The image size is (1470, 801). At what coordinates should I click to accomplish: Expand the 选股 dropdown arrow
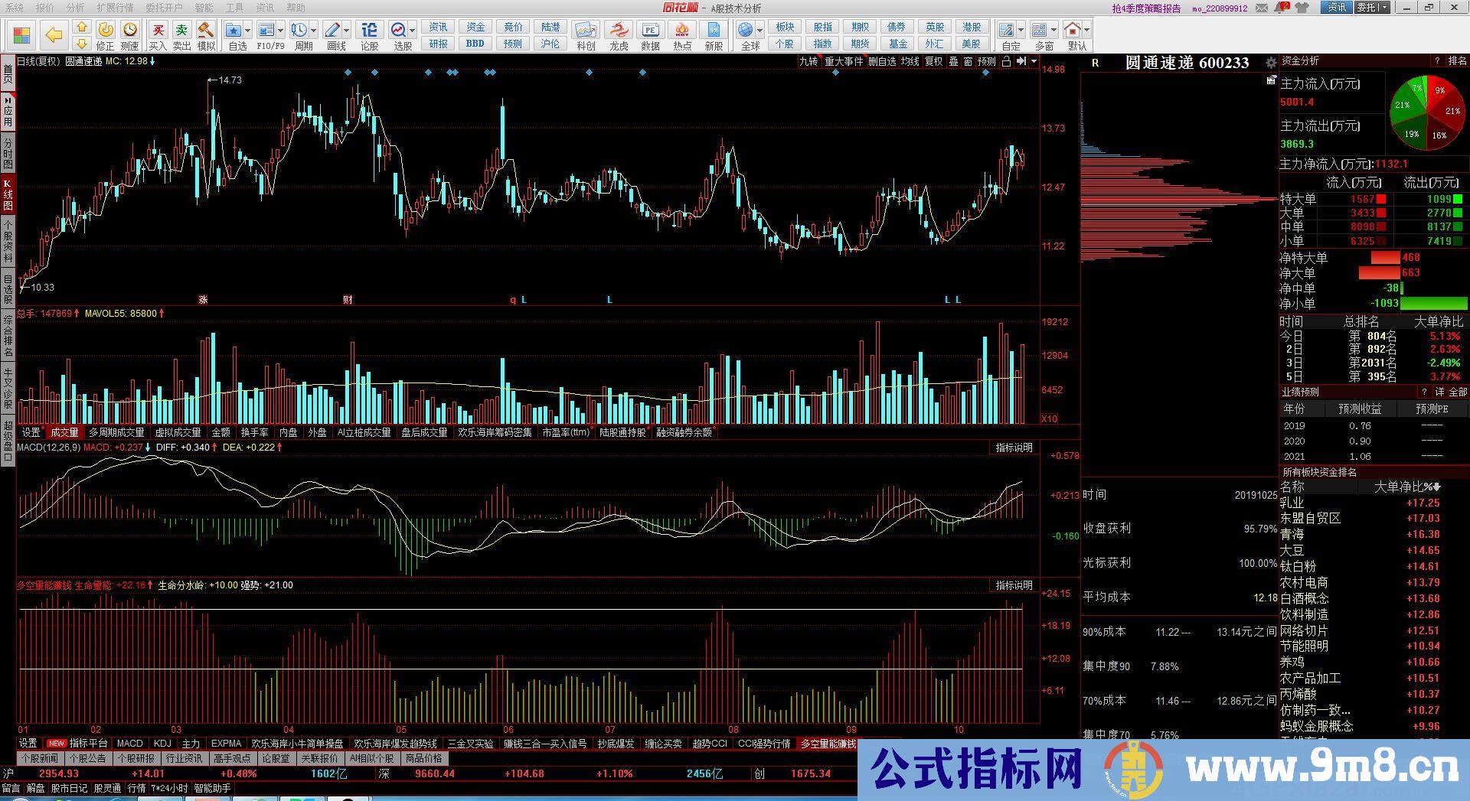(412, 31)
